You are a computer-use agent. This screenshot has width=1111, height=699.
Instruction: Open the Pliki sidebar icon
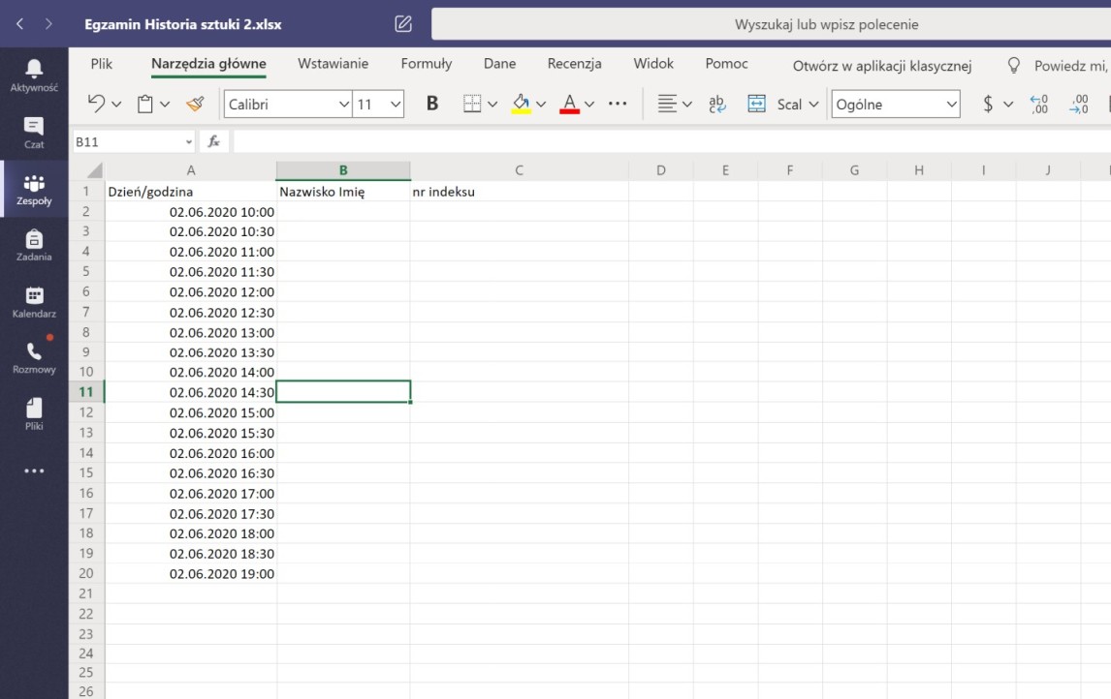click(34, 414)
